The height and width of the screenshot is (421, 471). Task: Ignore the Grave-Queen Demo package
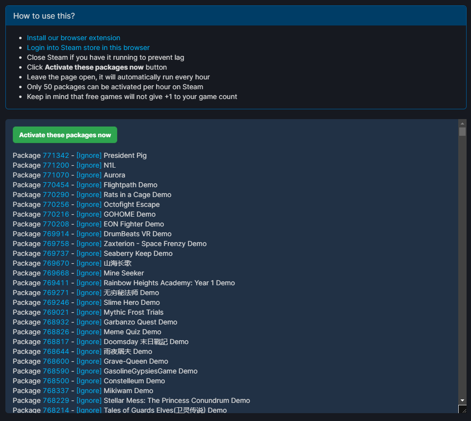pos(89,361)
